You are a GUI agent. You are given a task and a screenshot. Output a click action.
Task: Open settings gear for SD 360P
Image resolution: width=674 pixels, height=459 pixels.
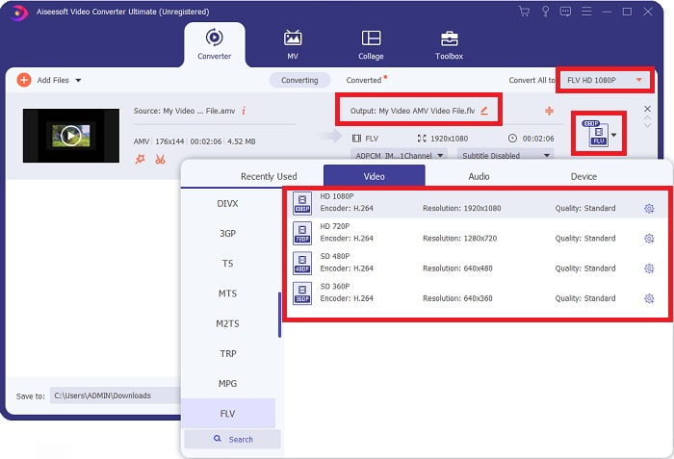point(649,298)
